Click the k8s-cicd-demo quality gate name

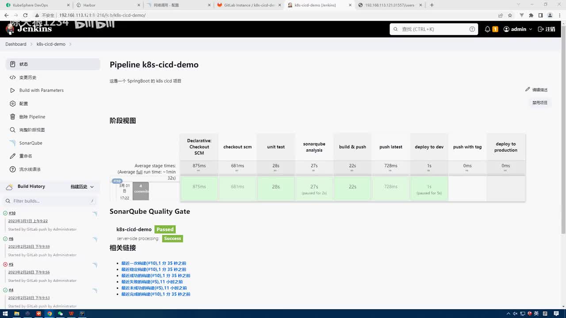tap(134, 229)
